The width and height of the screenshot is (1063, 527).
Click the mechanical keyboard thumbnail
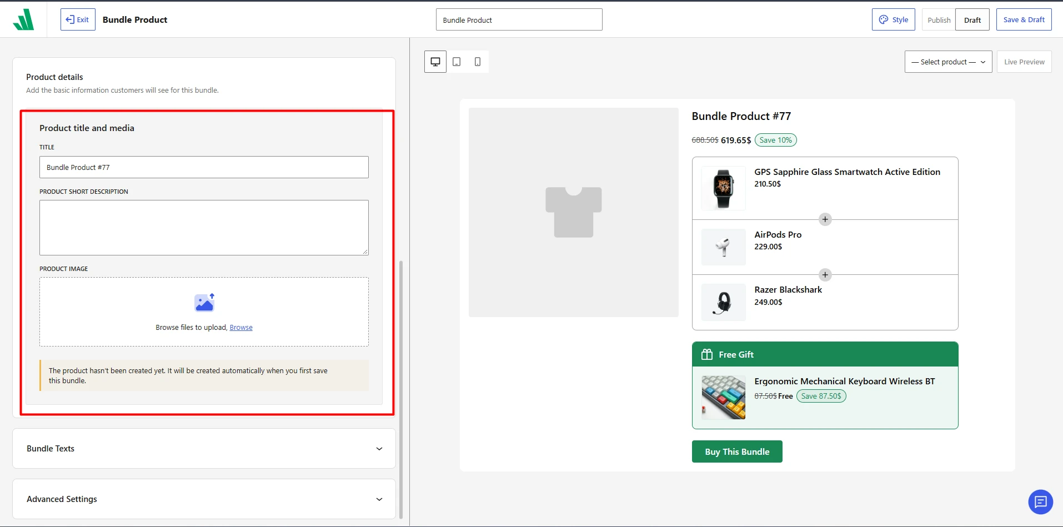point(723,398)
